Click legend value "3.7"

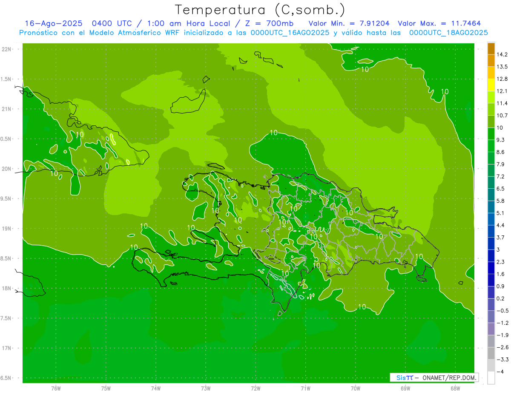click(x=501, y=237)
